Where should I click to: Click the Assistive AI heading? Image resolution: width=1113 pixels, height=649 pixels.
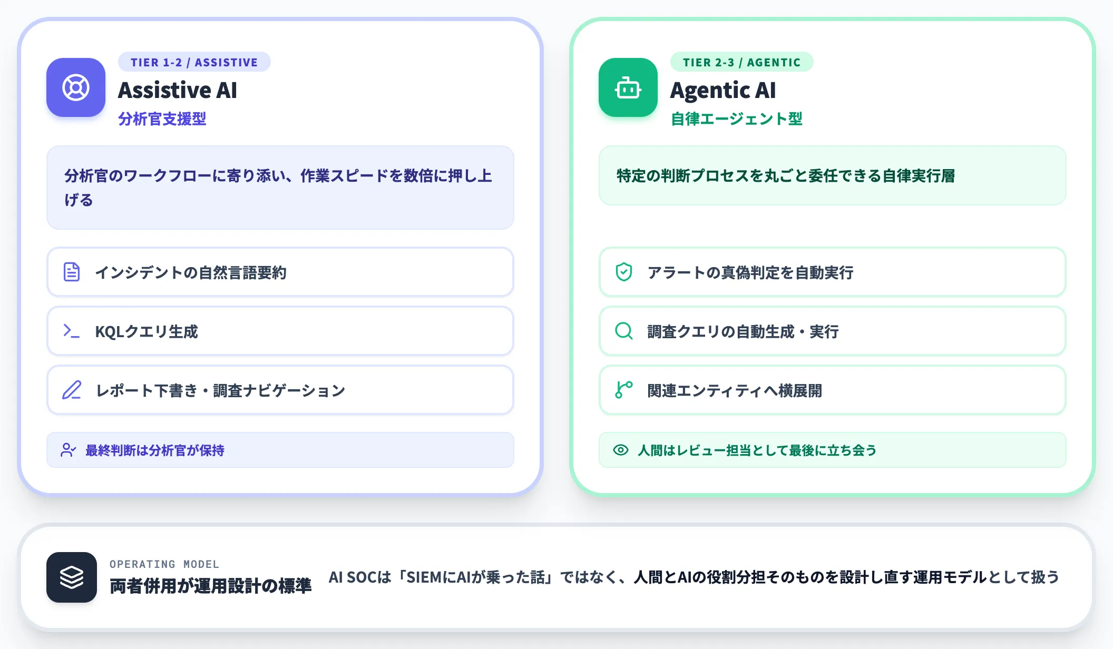[178, 90]
